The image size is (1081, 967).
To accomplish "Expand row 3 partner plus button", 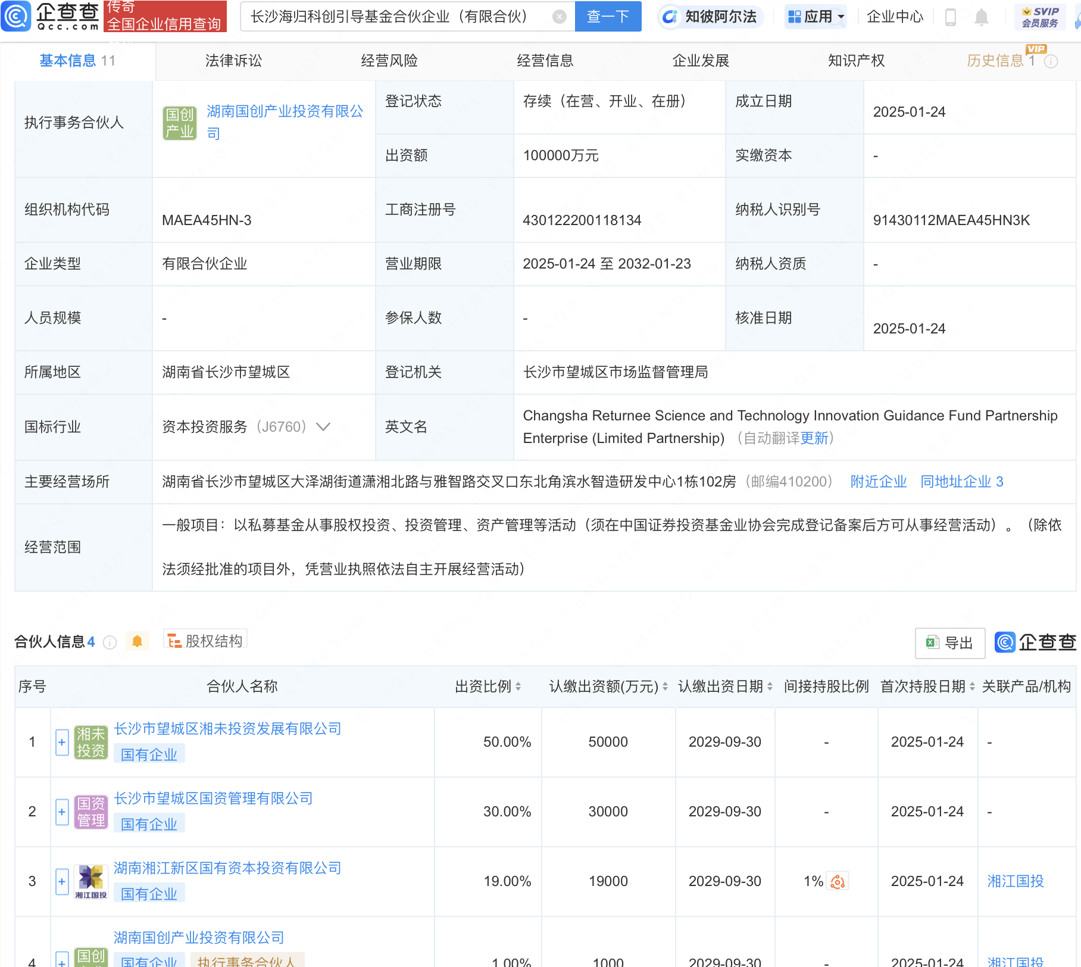I will pos(62,882).
